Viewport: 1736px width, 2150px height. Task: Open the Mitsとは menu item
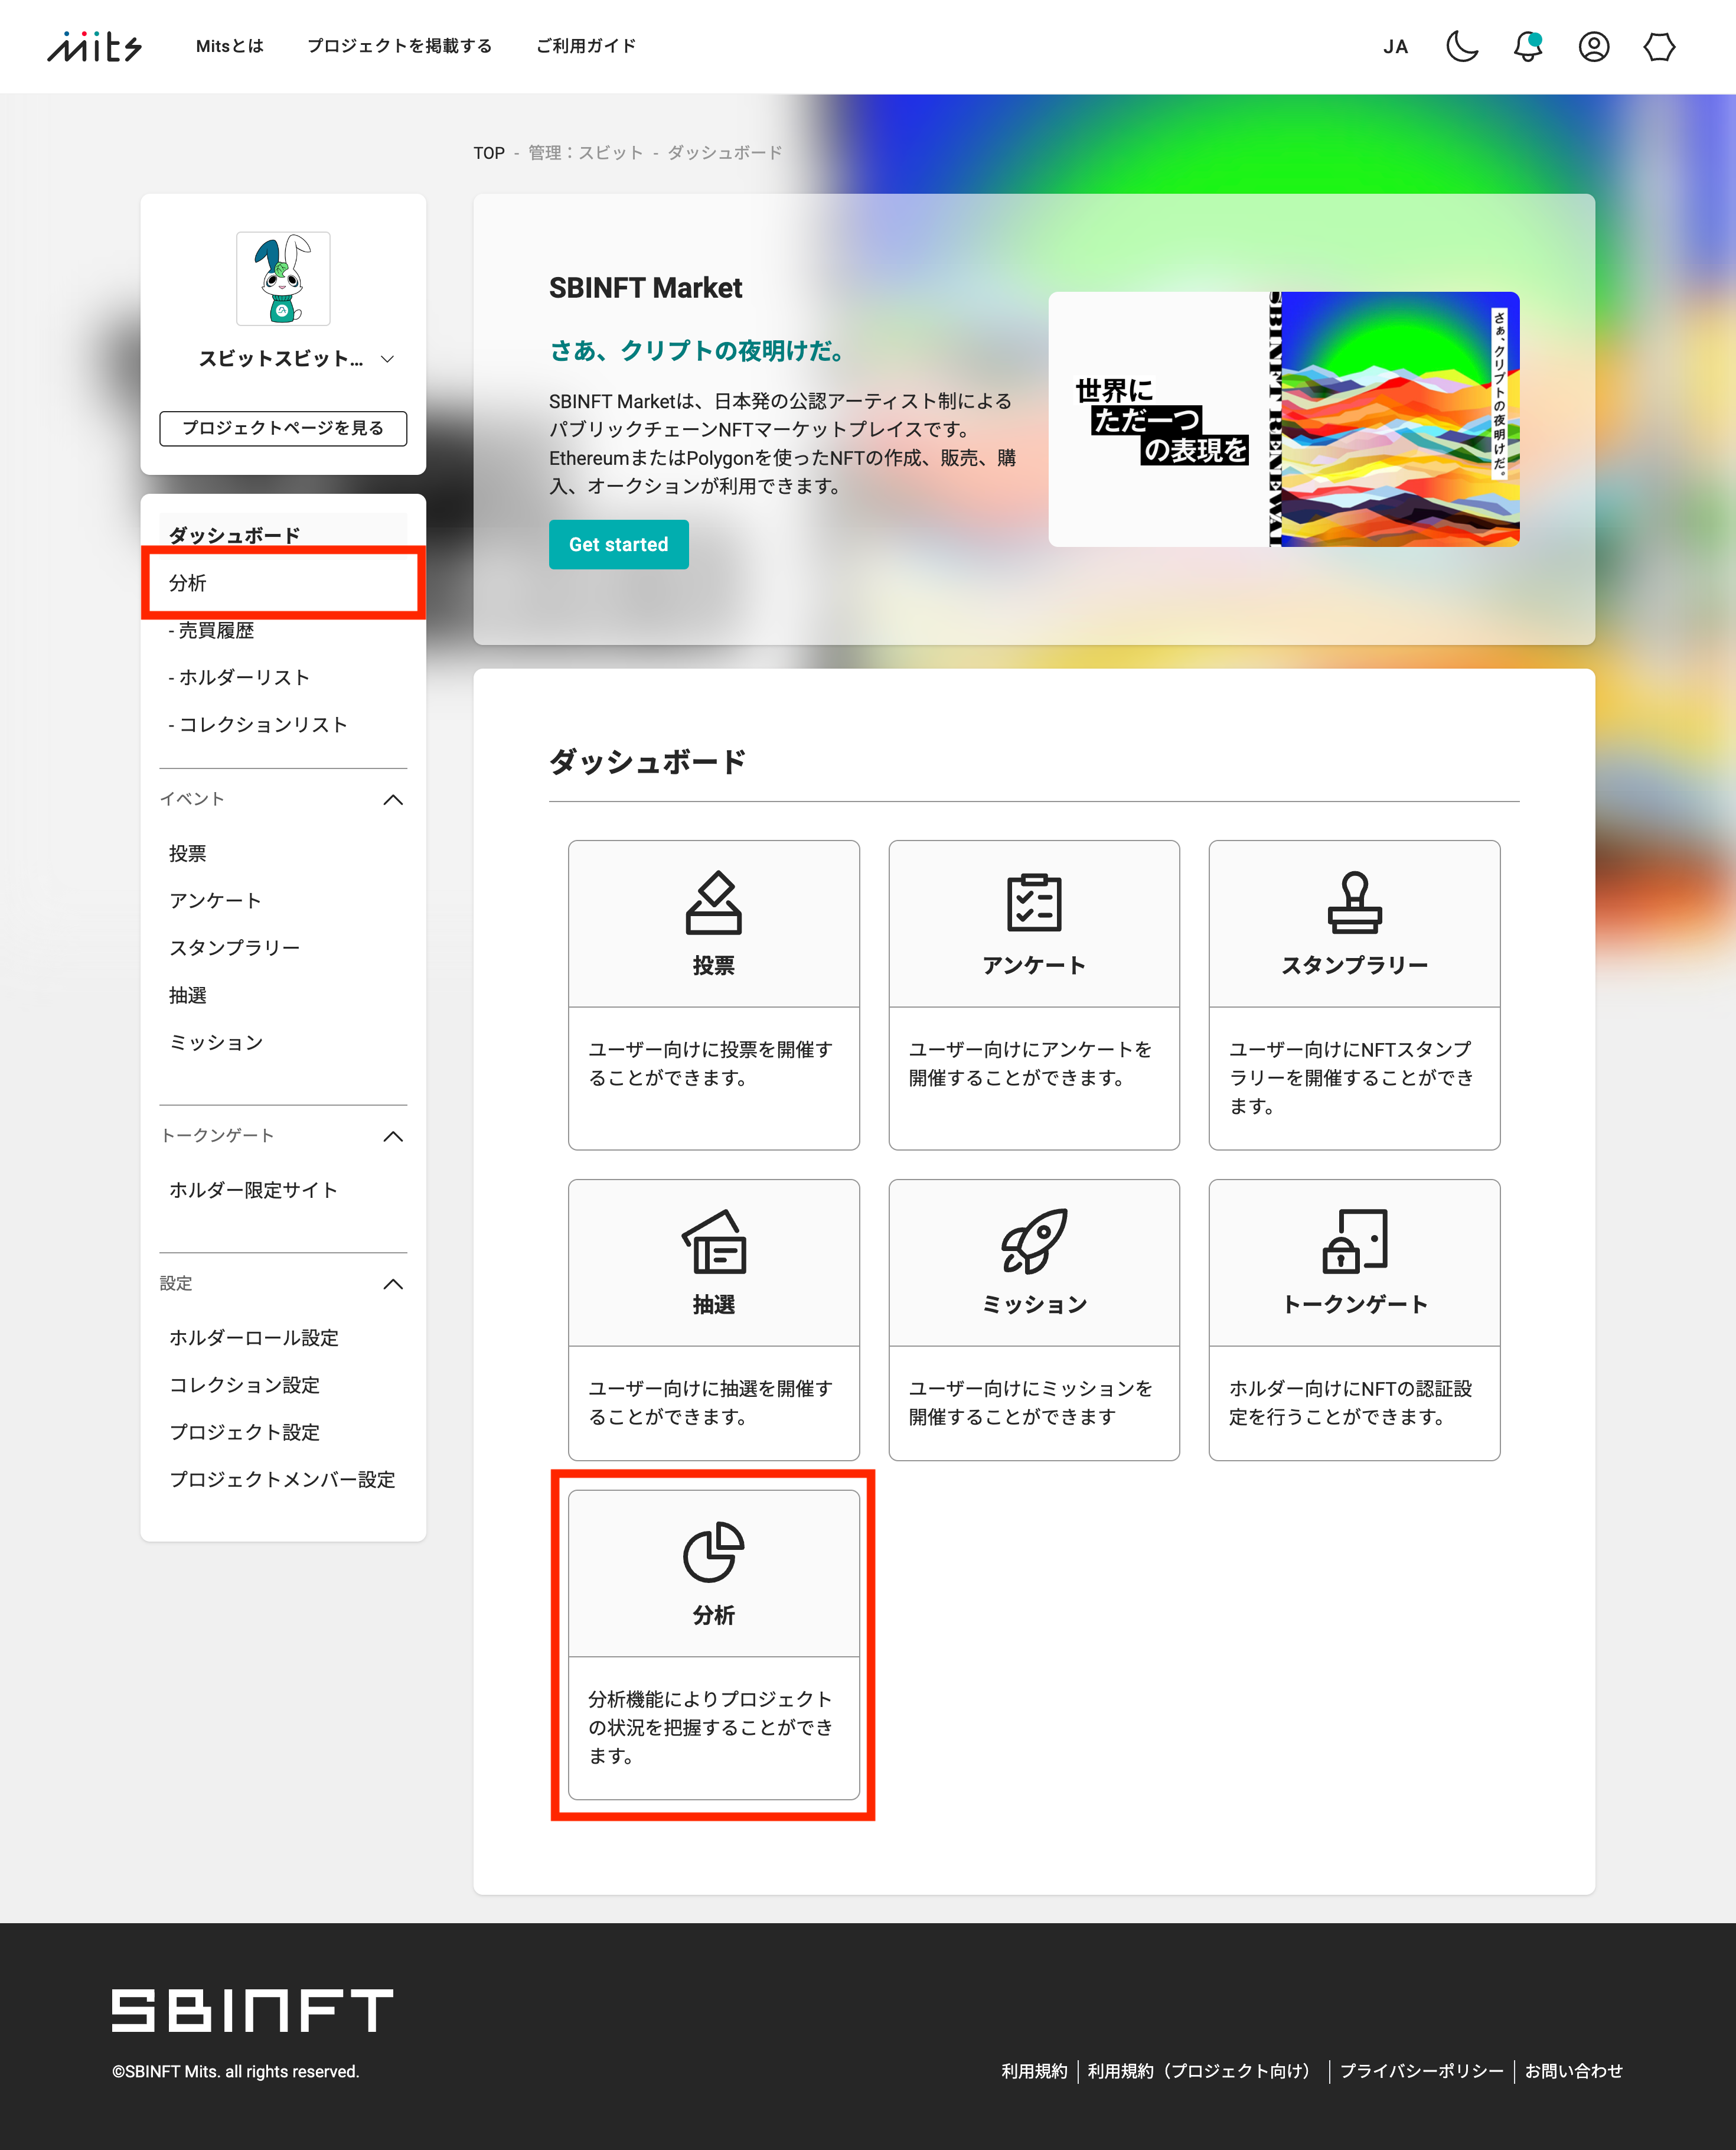coord(230,46)
